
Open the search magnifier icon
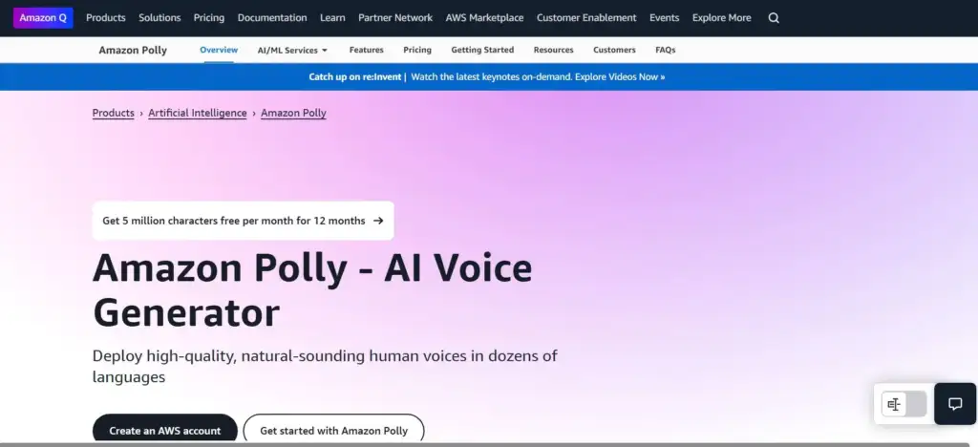click(x=774, y=18)
